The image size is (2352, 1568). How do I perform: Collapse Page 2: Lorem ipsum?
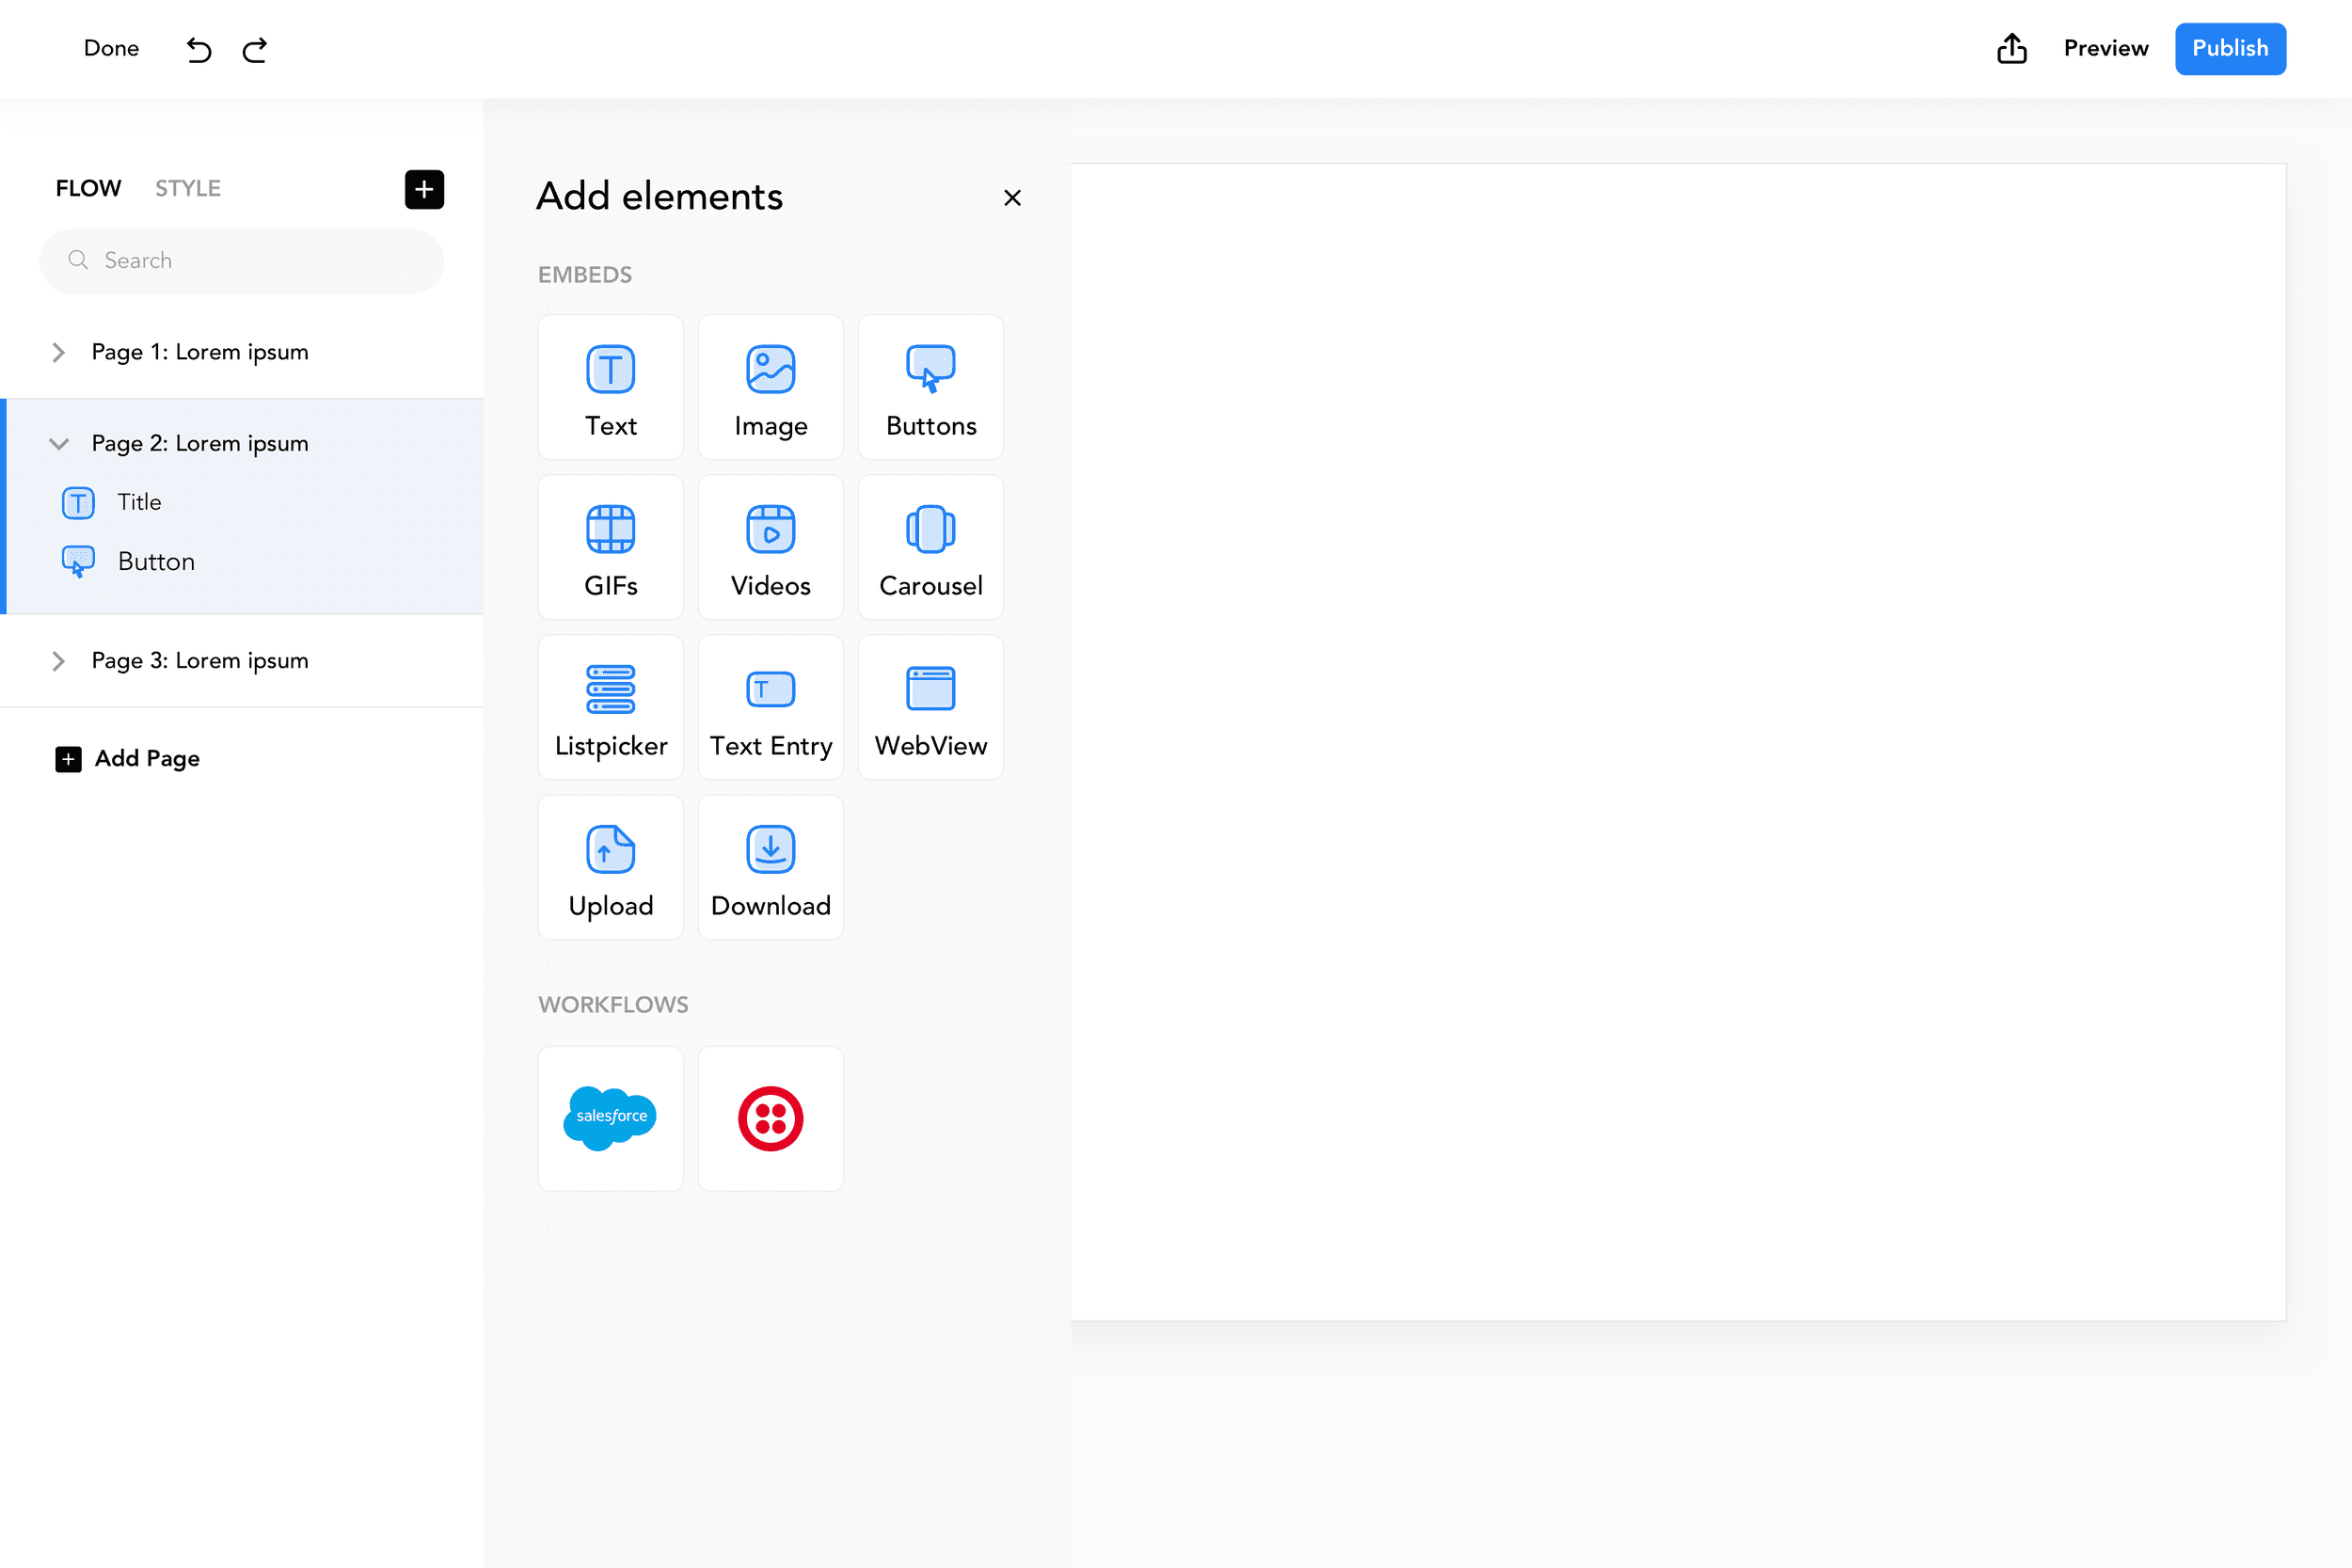coord(58,443)
